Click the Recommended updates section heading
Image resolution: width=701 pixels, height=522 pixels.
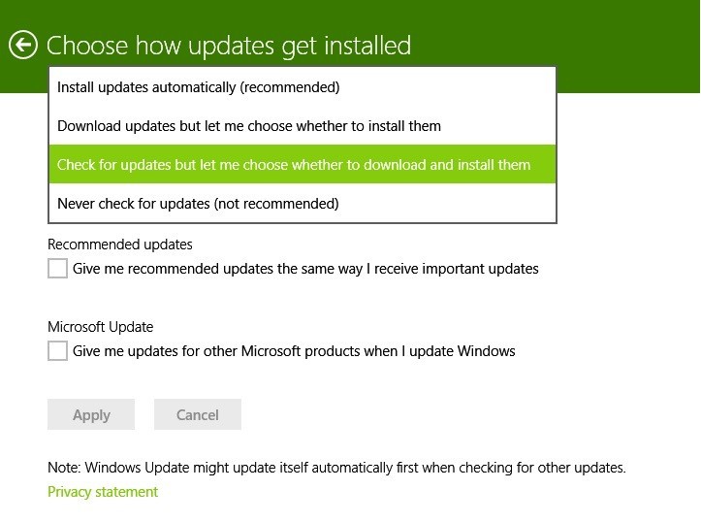[x=120, y=245]
